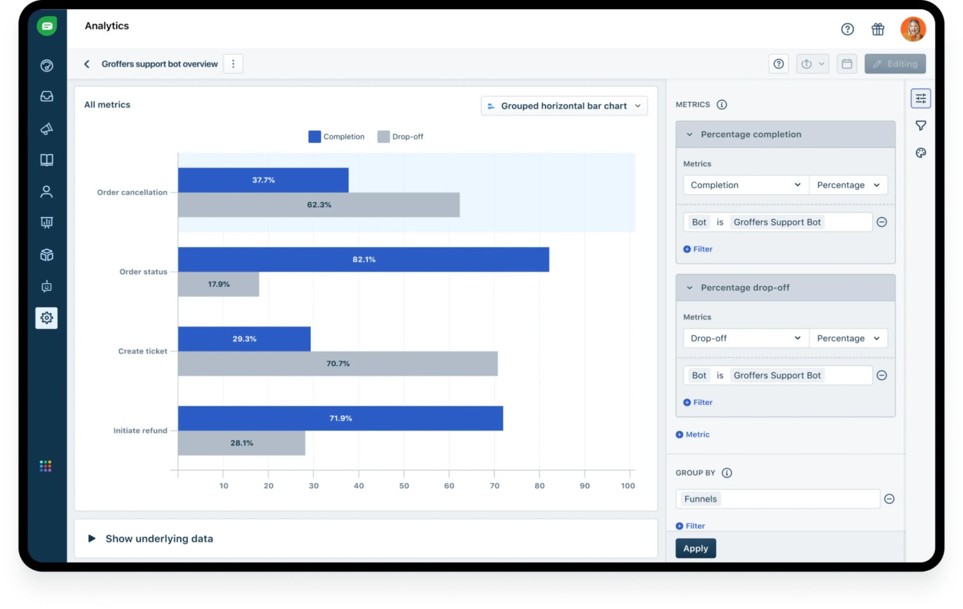Open the color palette icon on right rail
The image size is (963, 609).
point(921,153)
